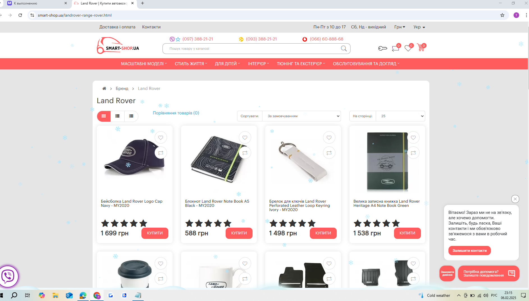529x301 pixels.
Task: Expand СТИЛЬ ЖИТТЯ menu
Action: tap(191, 64)
